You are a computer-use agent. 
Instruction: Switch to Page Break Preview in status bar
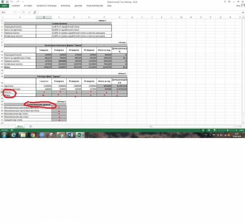point(215,130)
